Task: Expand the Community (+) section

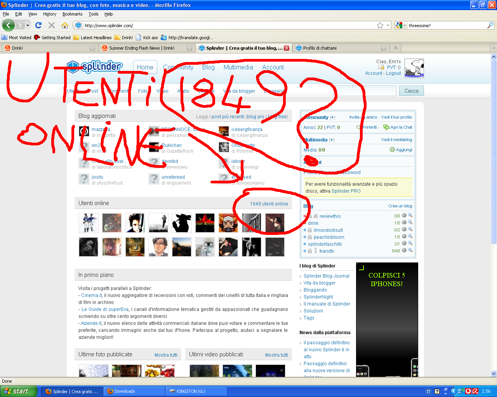Action: click(x=332, y=117)
